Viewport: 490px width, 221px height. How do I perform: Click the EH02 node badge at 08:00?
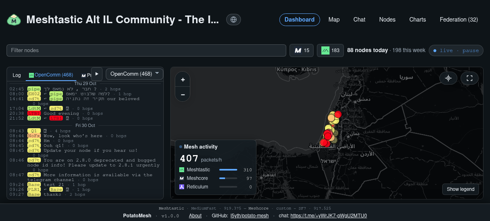tap(34, 94)
